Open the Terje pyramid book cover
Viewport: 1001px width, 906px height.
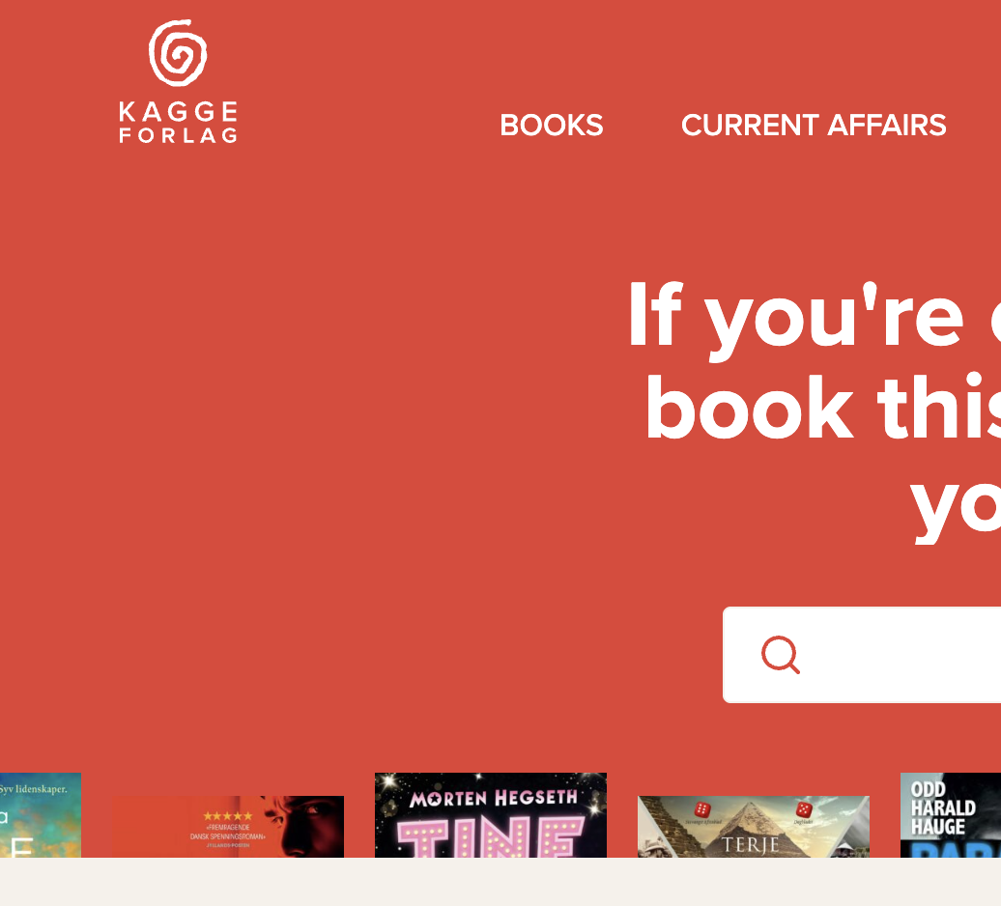(x=754, y=826)
